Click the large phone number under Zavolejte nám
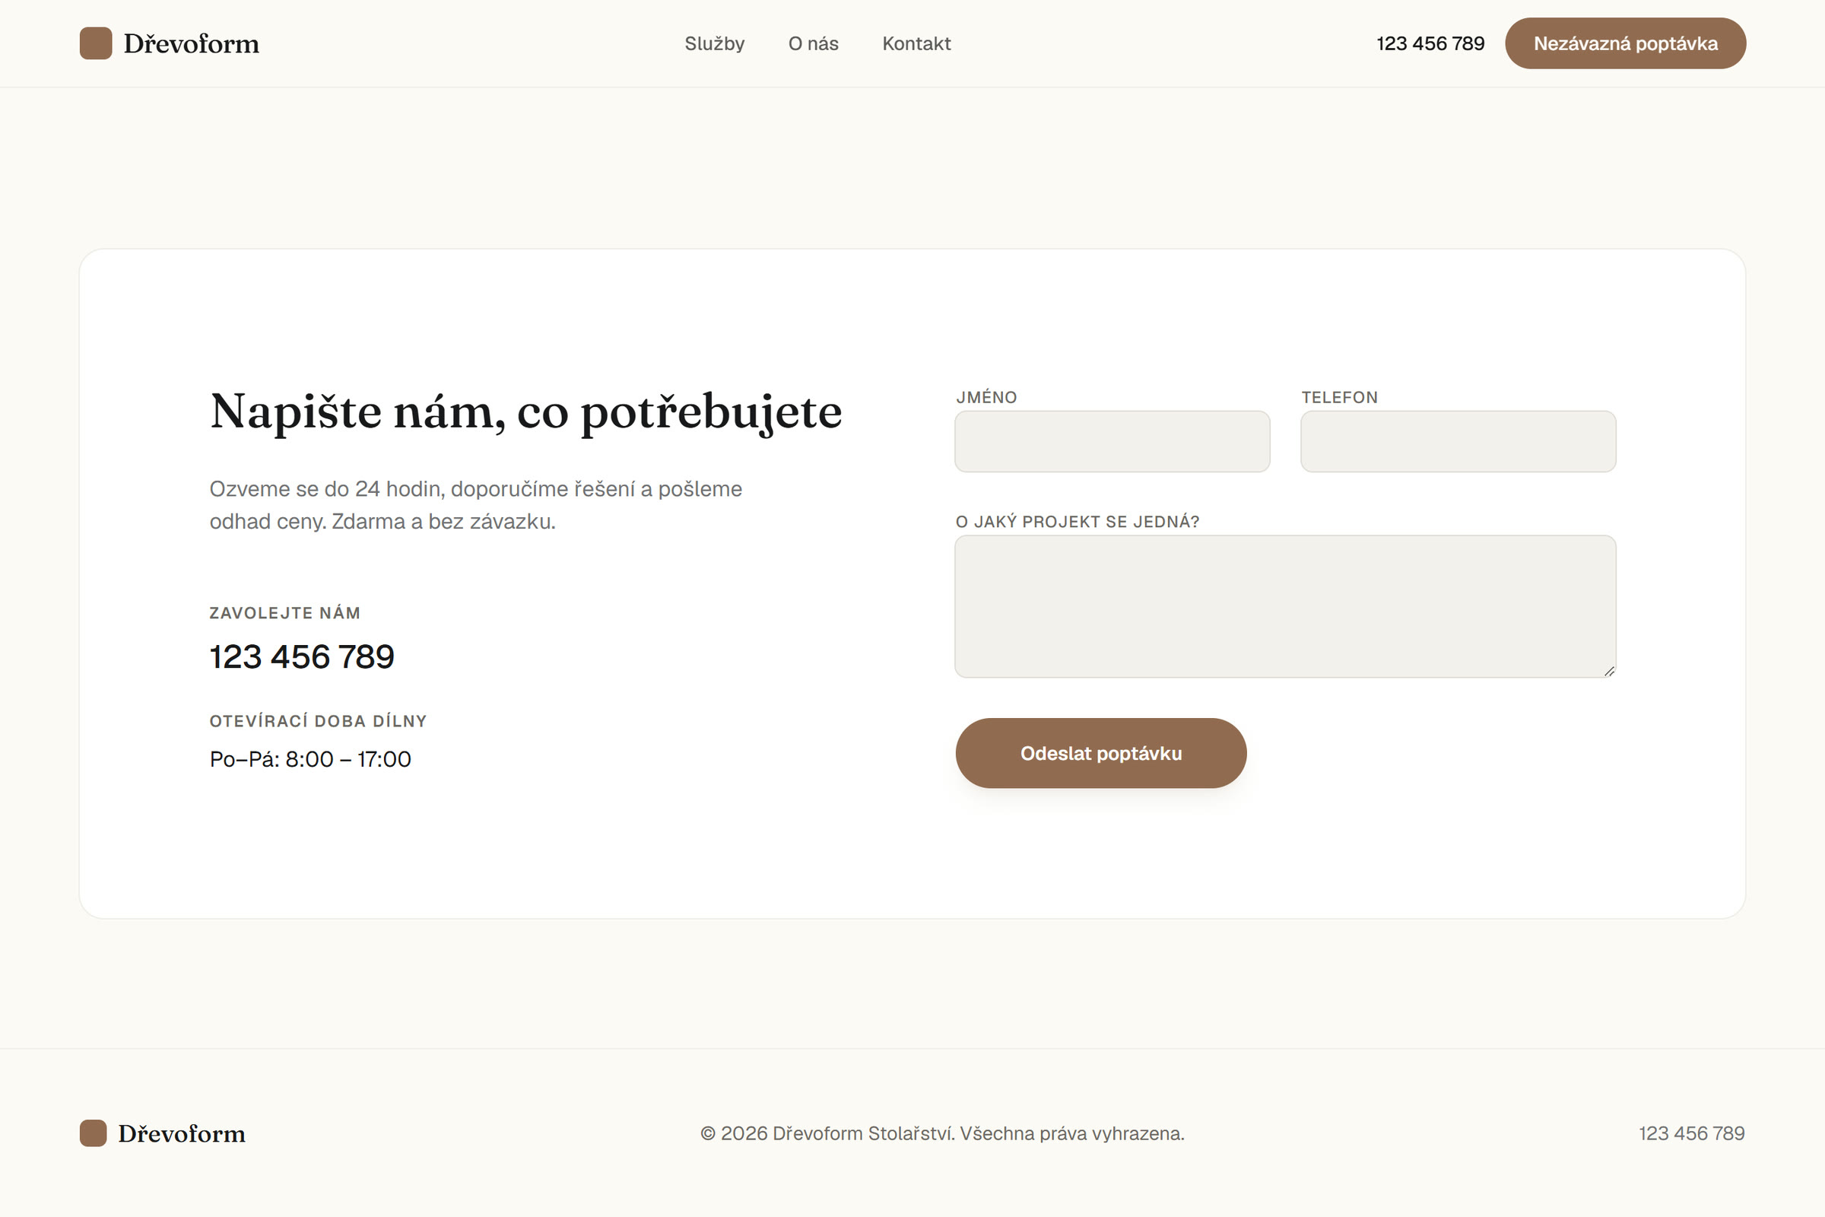 point(302,656)
